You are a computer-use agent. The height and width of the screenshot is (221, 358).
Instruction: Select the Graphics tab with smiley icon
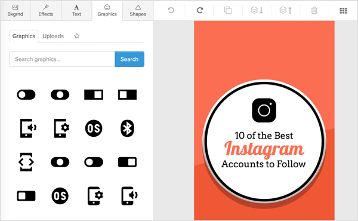click(107, 11)
